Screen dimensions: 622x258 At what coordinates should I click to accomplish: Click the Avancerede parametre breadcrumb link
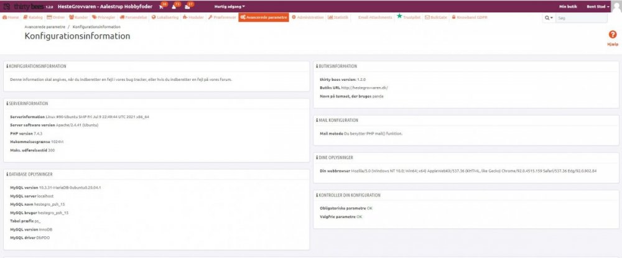tap(45, 27)
